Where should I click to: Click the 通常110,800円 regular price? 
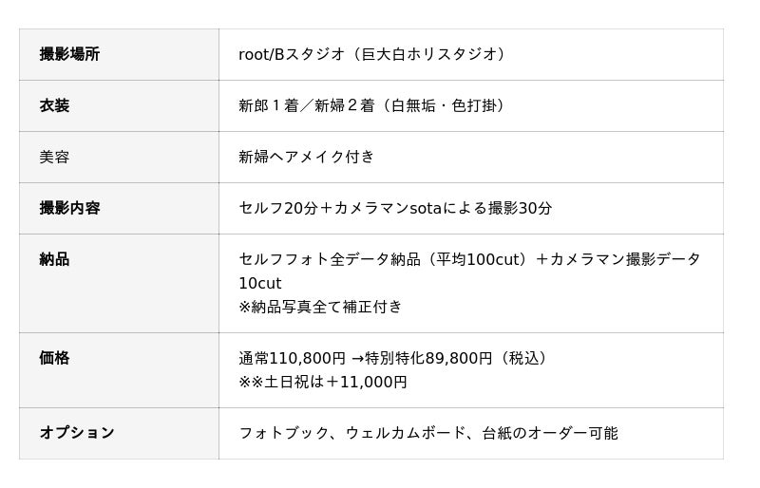pos(292,358)
